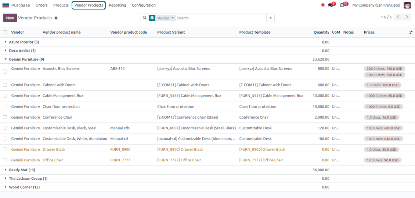Viewport: 415px width, 198px height.
Task: Sort by the Quantity column header
Action: coord(322,32)
